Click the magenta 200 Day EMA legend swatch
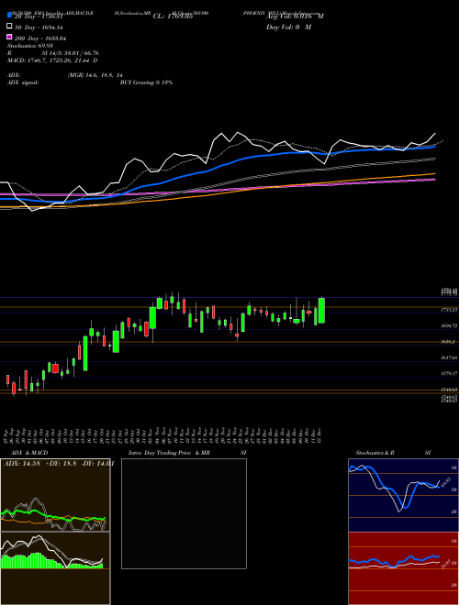Viewport: 459px width, 605px height. pos(10,38)
